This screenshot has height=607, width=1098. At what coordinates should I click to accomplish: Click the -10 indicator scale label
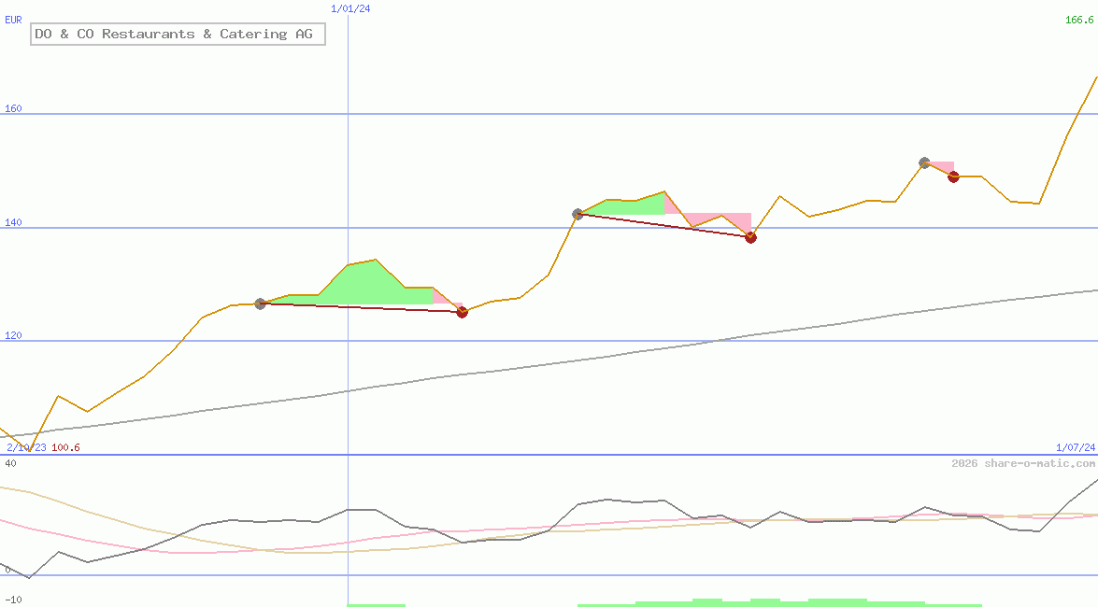(x=13, y=600)
